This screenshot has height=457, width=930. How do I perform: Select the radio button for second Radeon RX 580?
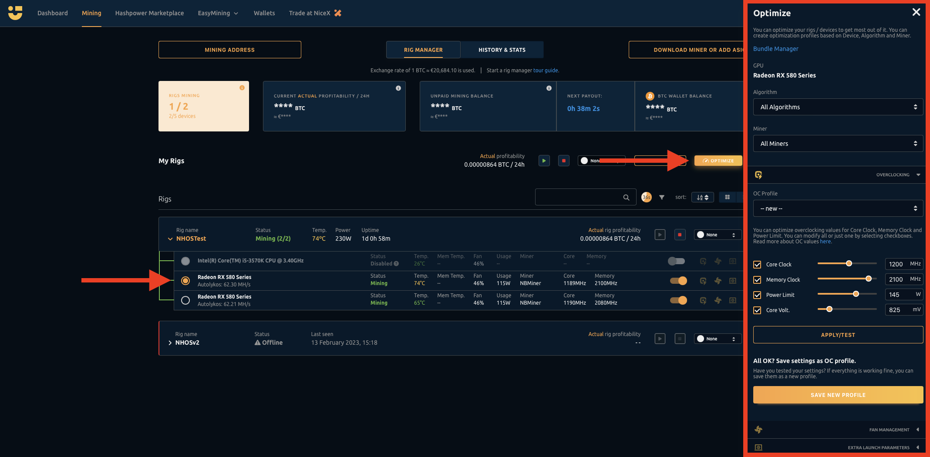click(x=185, y=300)
